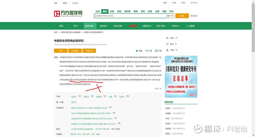Select the 期刊 search tab

(105, 11)
